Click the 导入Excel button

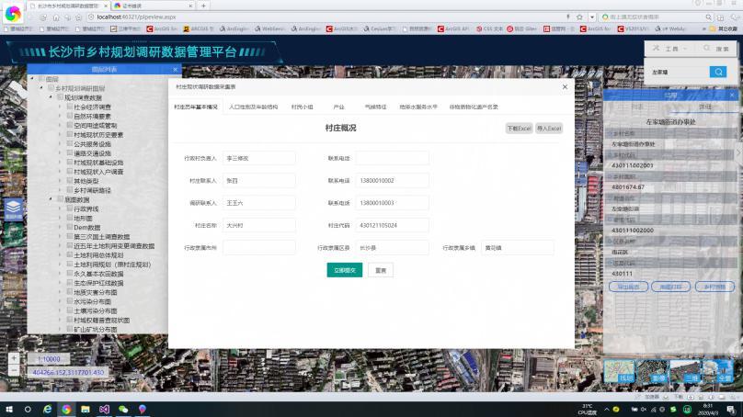coord(549,129)
